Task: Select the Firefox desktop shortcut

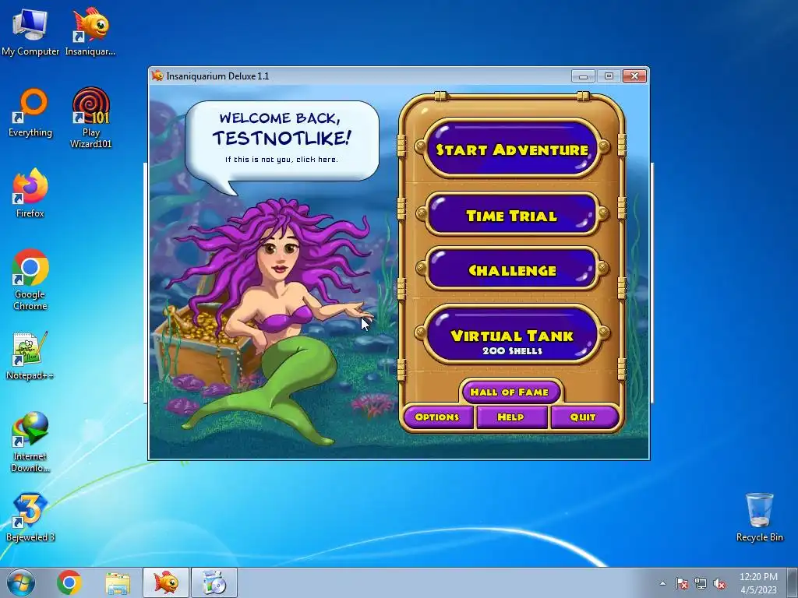Action: click(30, 193)
